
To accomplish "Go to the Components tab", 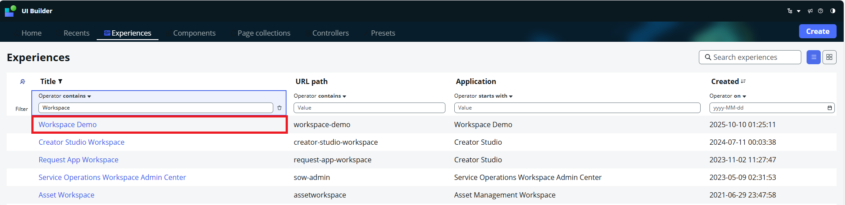I will point(194,33).
